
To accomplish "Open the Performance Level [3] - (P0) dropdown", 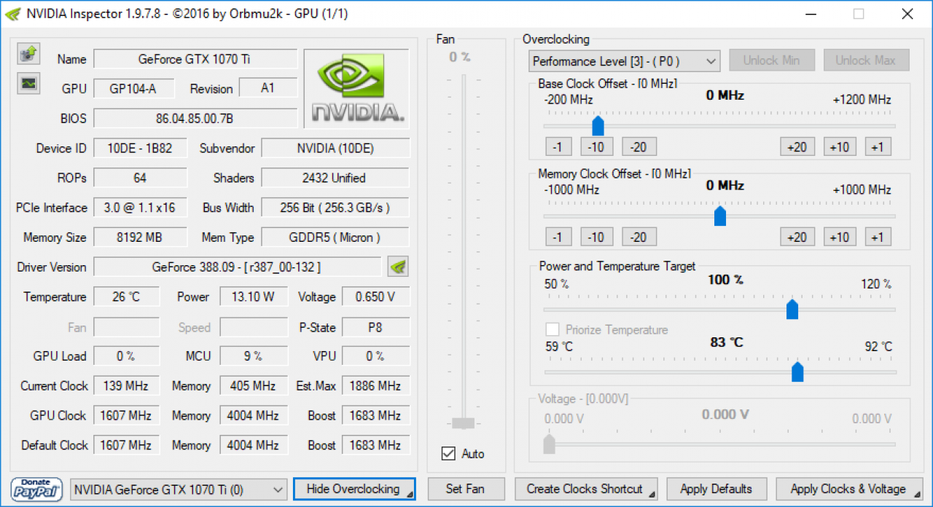I will (625, 61).
